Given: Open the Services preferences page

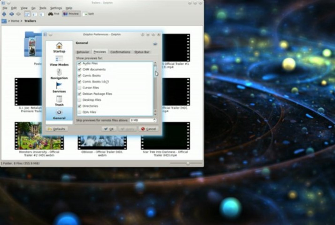Looking at the screenshot, I should pyautogui.click(x=59, y=87).
